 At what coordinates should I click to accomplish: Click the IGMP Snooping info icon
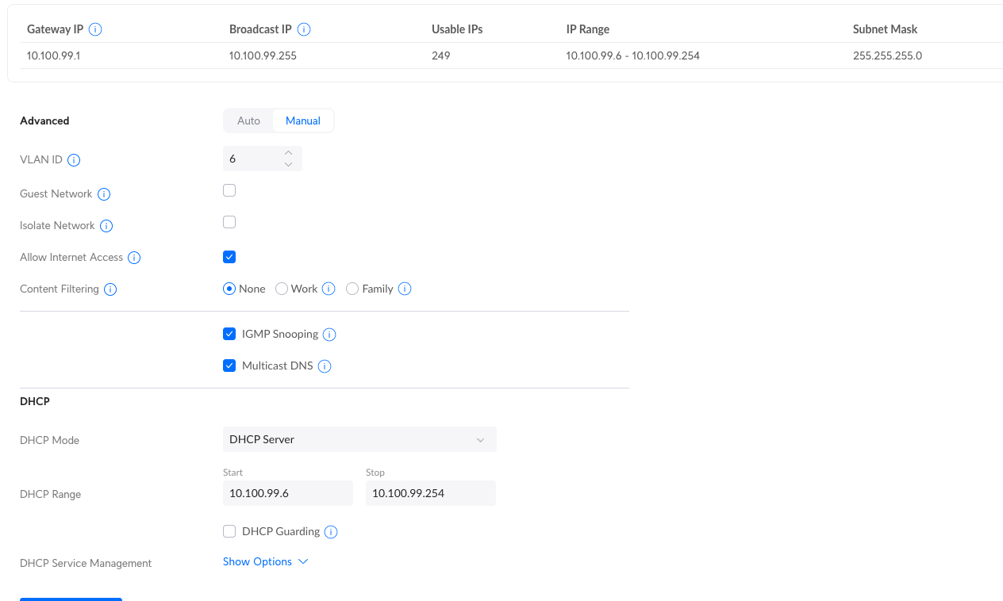(x=329, y=335)
